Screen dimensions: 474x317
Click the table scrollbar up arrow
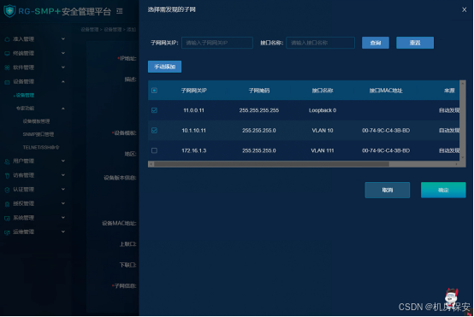(x=463, y=83)
